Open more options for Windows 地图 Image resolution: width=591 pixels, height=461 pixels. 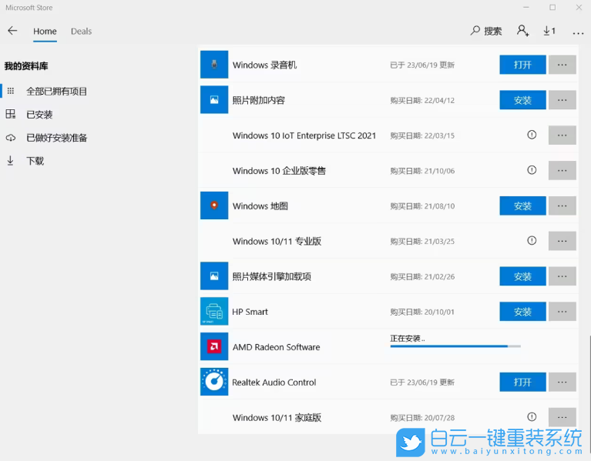coord(562,205)
